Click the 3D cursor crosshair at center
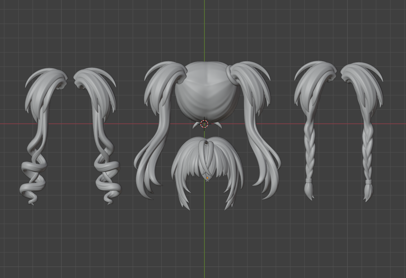Viewport: 406px width, 278px height. pos(204,124)
